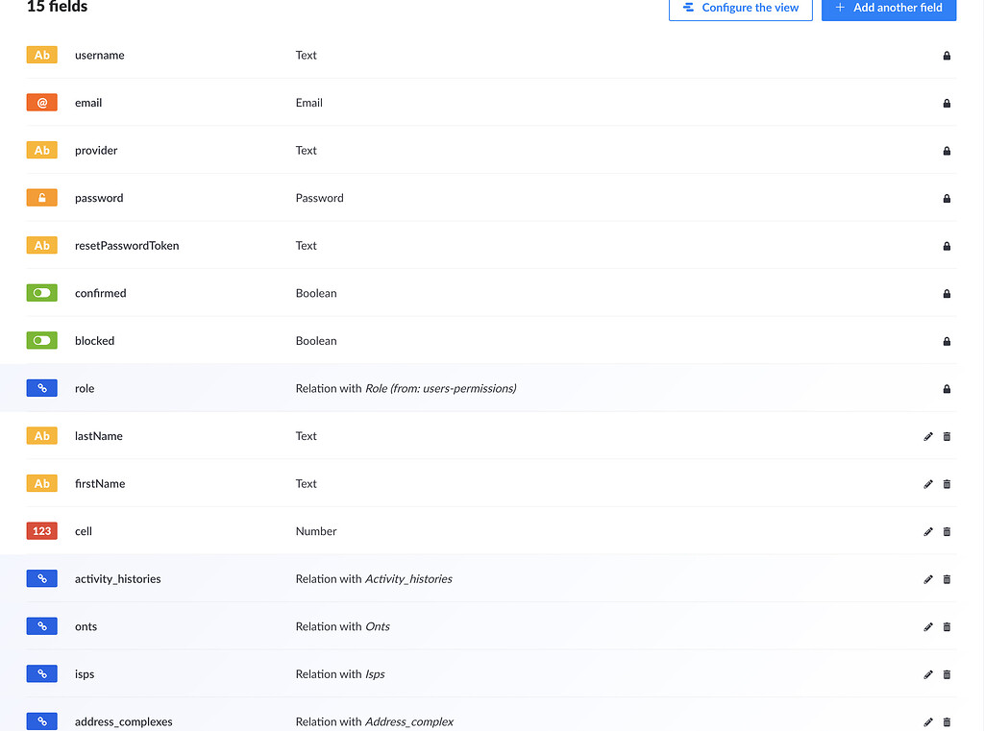
Task: Click the @ email icon next to email
Action: 41,102
